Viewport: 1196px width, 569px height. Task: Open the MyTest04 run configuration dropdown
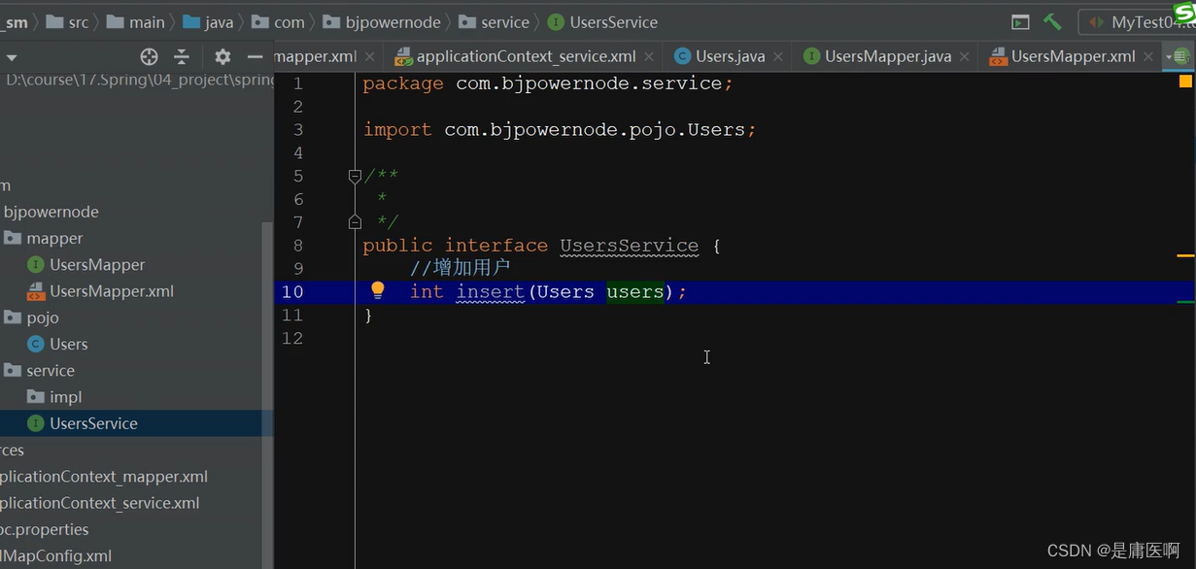(1140, 21)
